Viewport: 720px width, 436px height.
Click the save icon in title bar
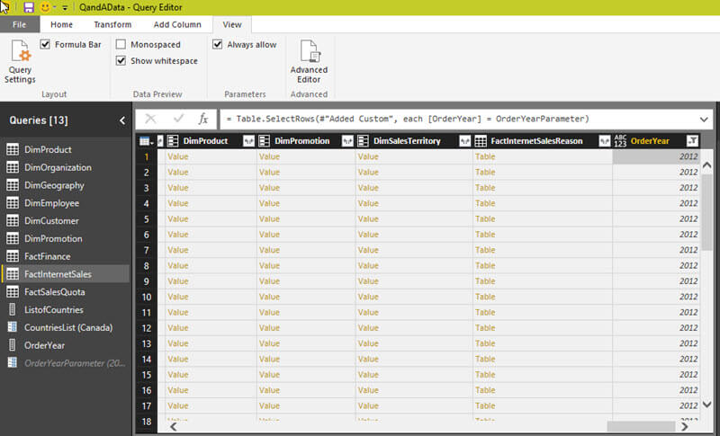(29, 7)
